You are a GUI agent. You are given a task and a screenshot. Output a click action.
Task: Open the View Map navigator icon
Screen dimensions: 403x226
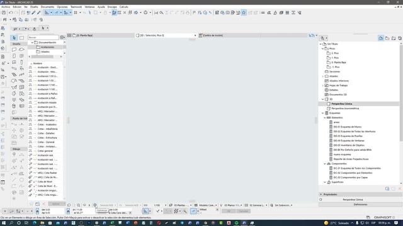(387, 38)
